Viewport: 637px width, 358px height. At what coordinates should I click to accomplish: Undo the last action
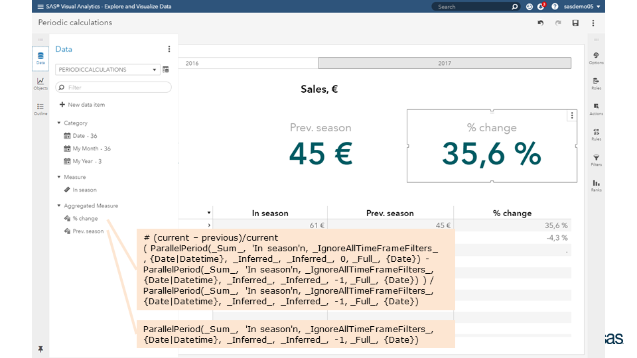point(541,23)
